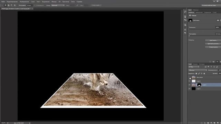221x124 pixels.
Task: Lock layer position icon
Action: coord(202,73)
